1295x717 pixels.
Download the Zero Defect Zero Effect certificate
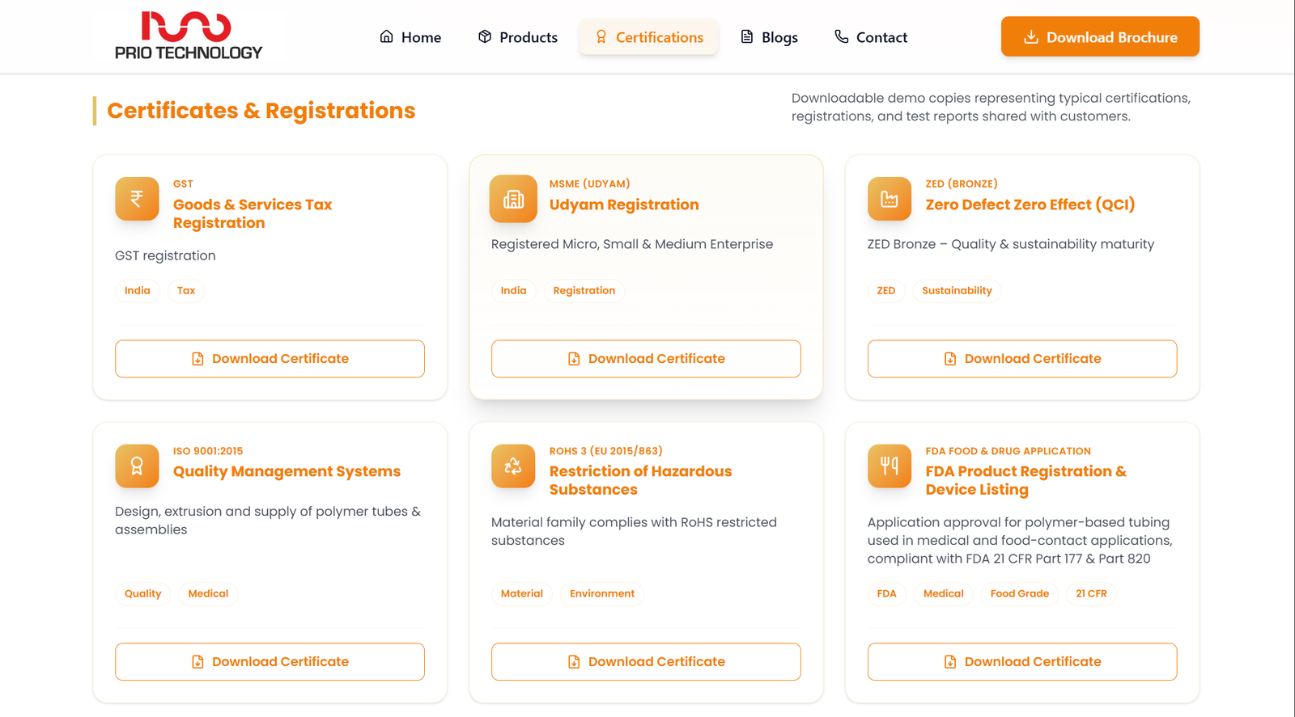coord(1022,359)
